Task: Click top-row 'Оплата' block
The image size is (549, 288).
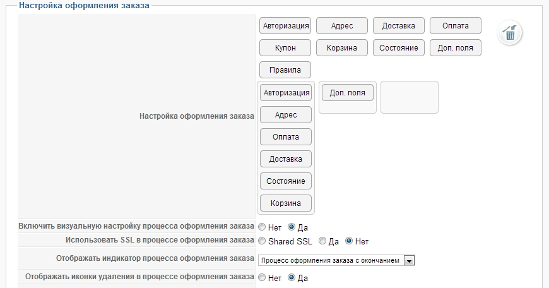Action: point(456,26)
